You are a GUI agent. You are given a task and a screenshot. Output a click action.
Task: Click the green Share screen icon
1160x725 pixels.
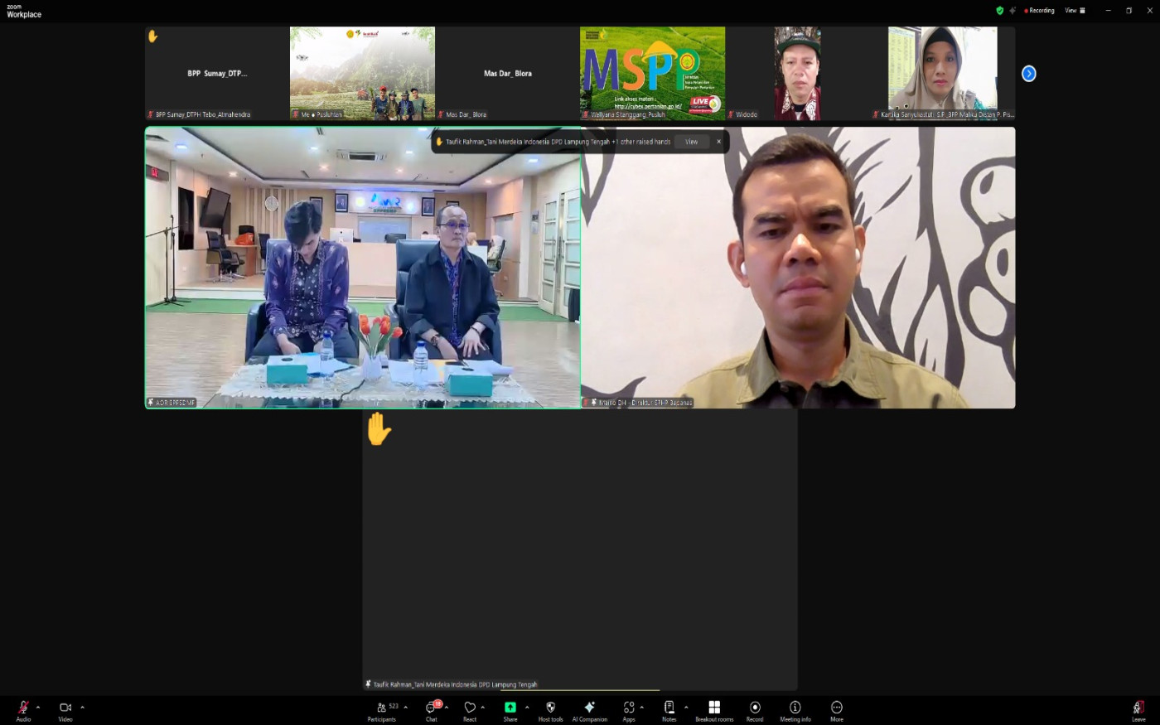(510, 708)
